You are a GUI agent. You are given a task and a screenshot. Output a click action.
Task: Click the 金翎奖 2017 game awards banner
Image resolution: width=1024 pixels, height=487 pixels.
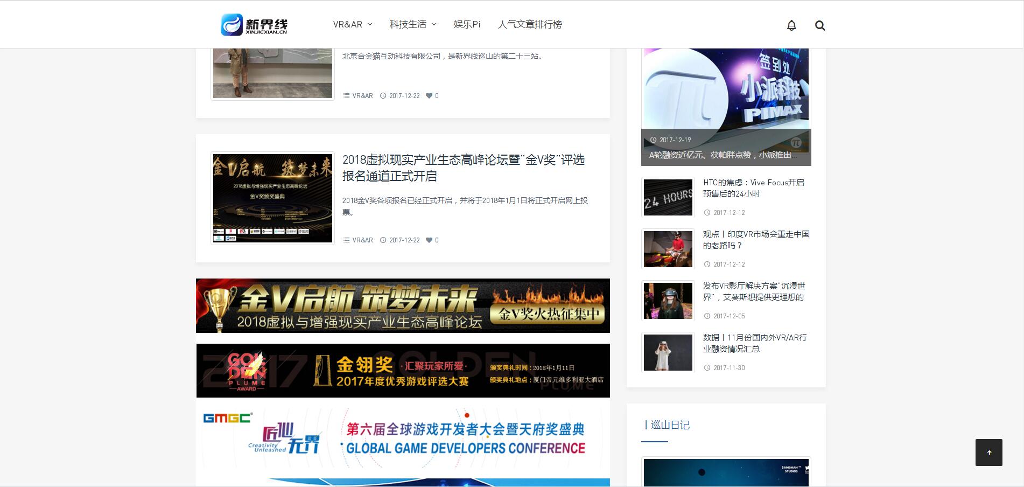click(403, 371)
